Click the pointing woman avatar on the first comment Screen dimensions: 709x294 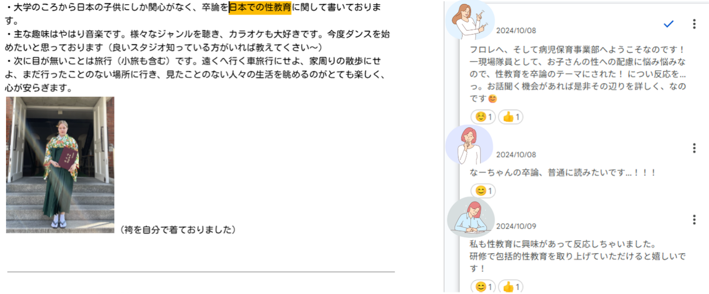click(x=470, y=20)
